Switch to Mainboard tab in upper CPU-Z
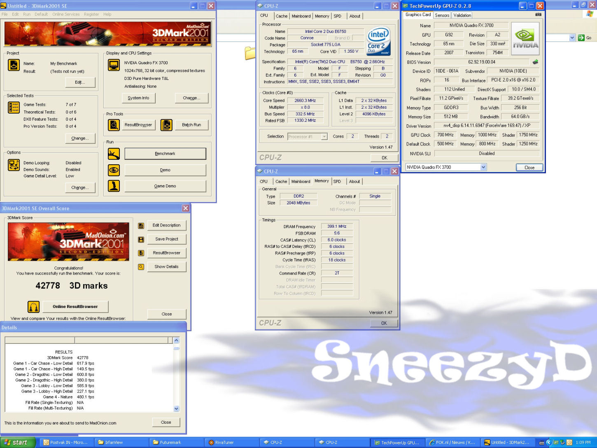This screenshot has height=448, width=597. click(x=301, y=16)
